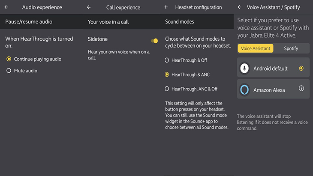Click 'Chose what Sound modes to cycle' text
313x176 pixels.
click(x=198, y=42)
